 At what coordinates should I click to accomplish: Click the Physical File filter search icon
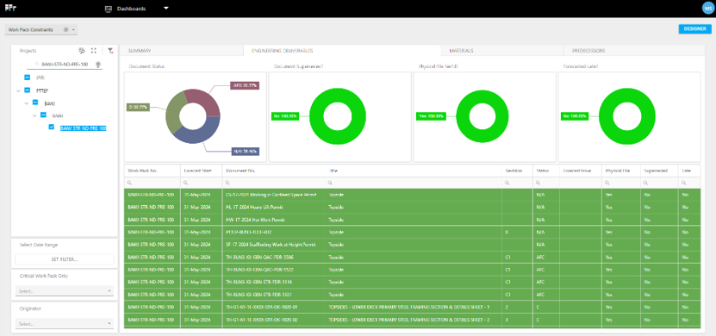pos(607,183)
